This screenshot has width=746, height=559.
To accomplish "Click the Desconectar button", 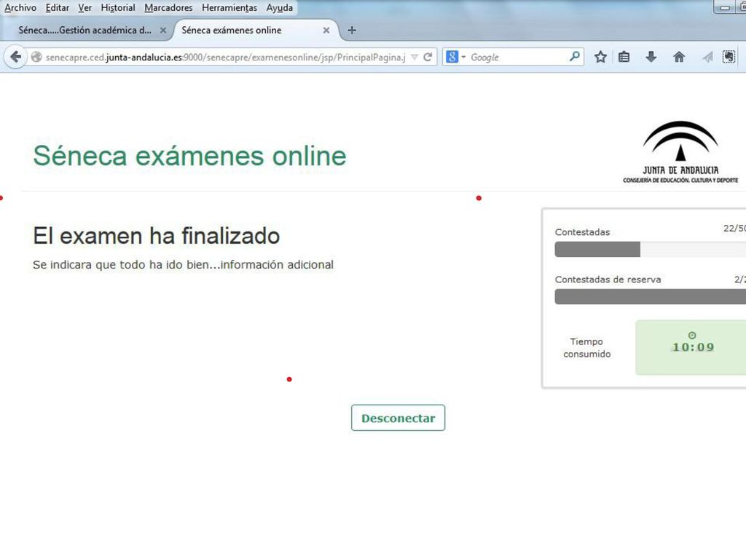I will [x=398, y=418].
